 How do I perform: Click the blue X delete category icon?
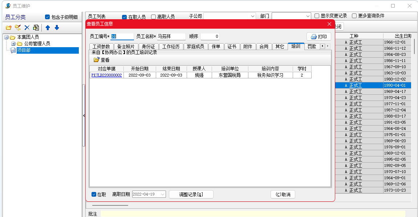[27, 28]
